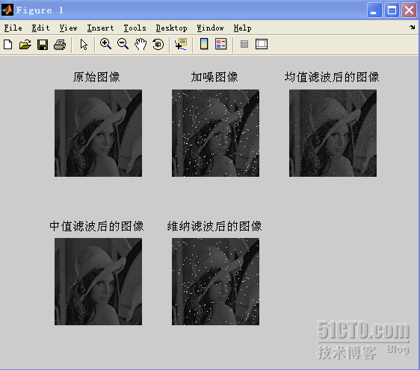Click the New Figure icon

pyautogui.click(x=7, y=44)
